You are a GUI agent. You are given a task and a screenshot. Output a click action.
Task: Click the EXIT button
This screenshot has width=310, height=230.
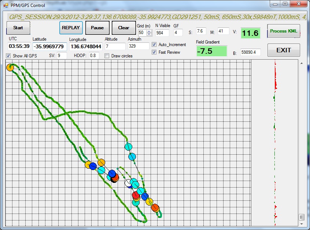coord(284,50)
